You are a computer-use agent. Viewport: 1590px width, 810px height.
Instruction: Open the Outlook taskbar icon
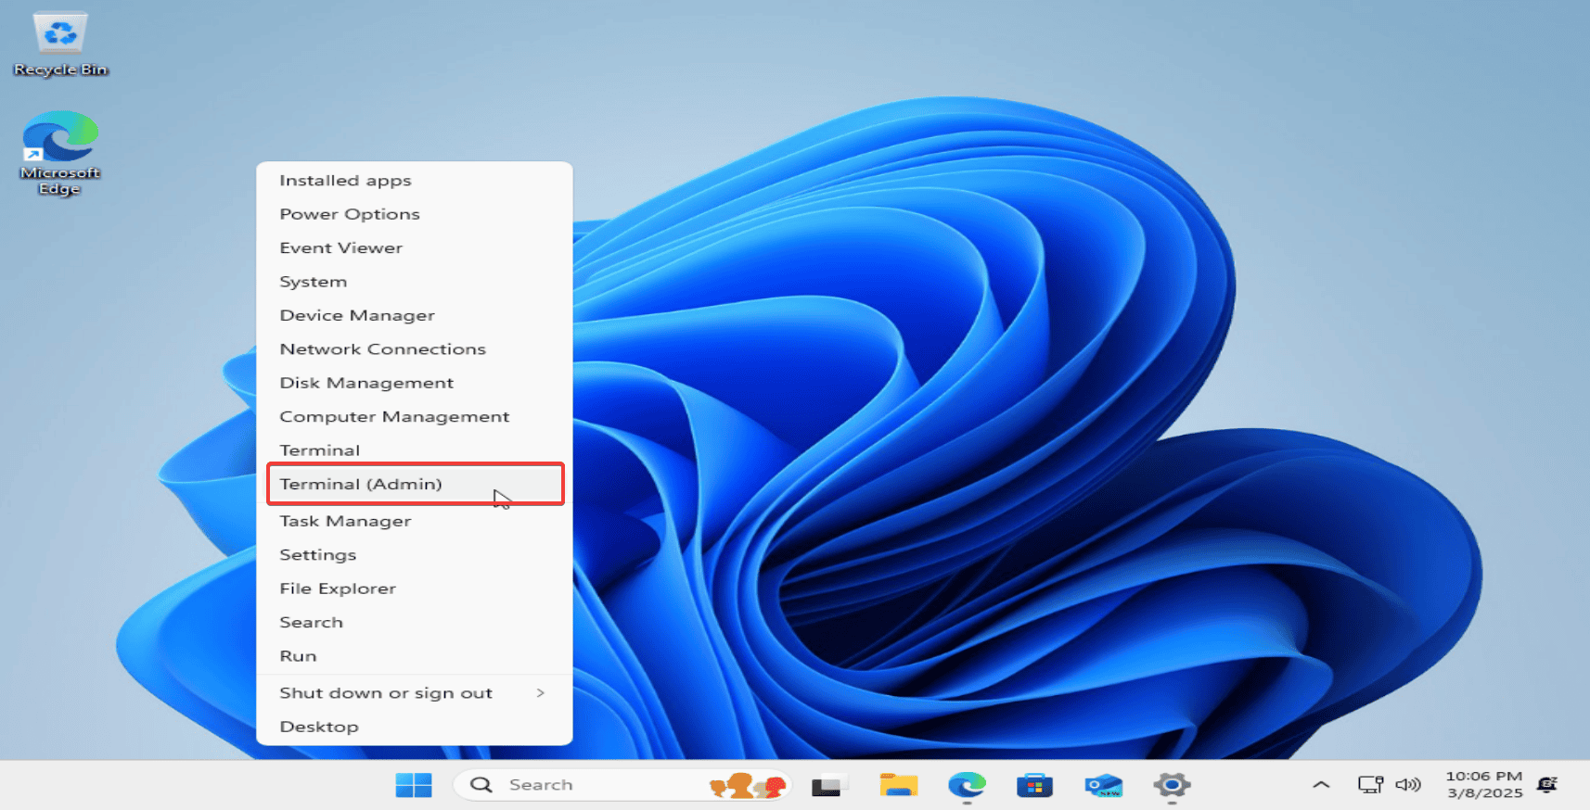[1103, 786]
